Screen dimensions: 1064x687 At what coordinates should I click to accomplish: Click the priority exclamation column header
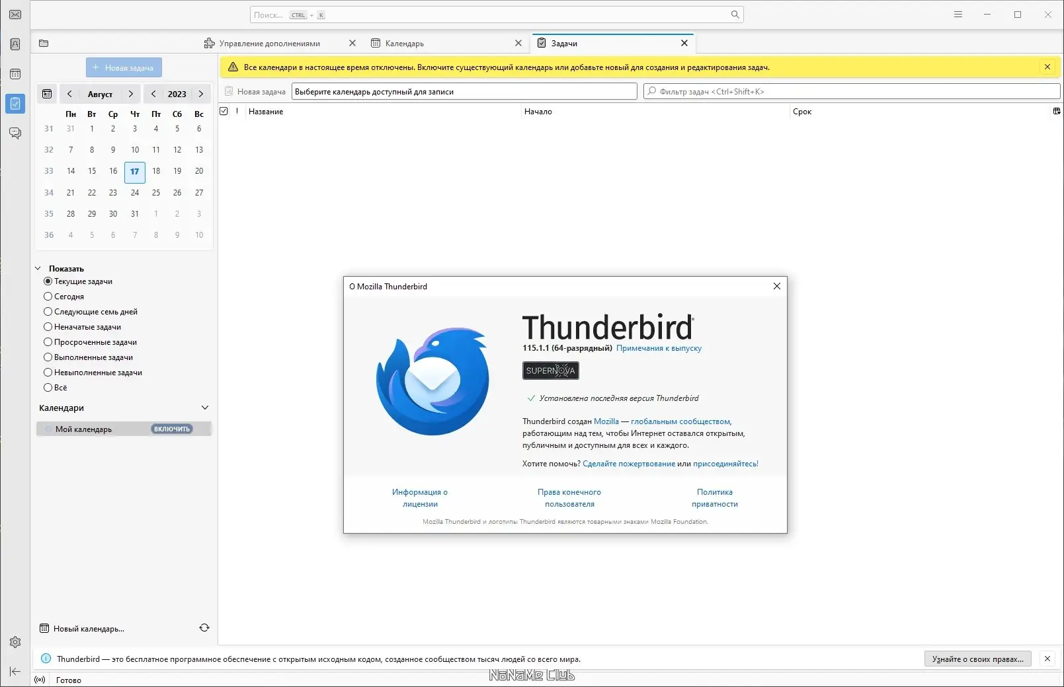(237, 111)
